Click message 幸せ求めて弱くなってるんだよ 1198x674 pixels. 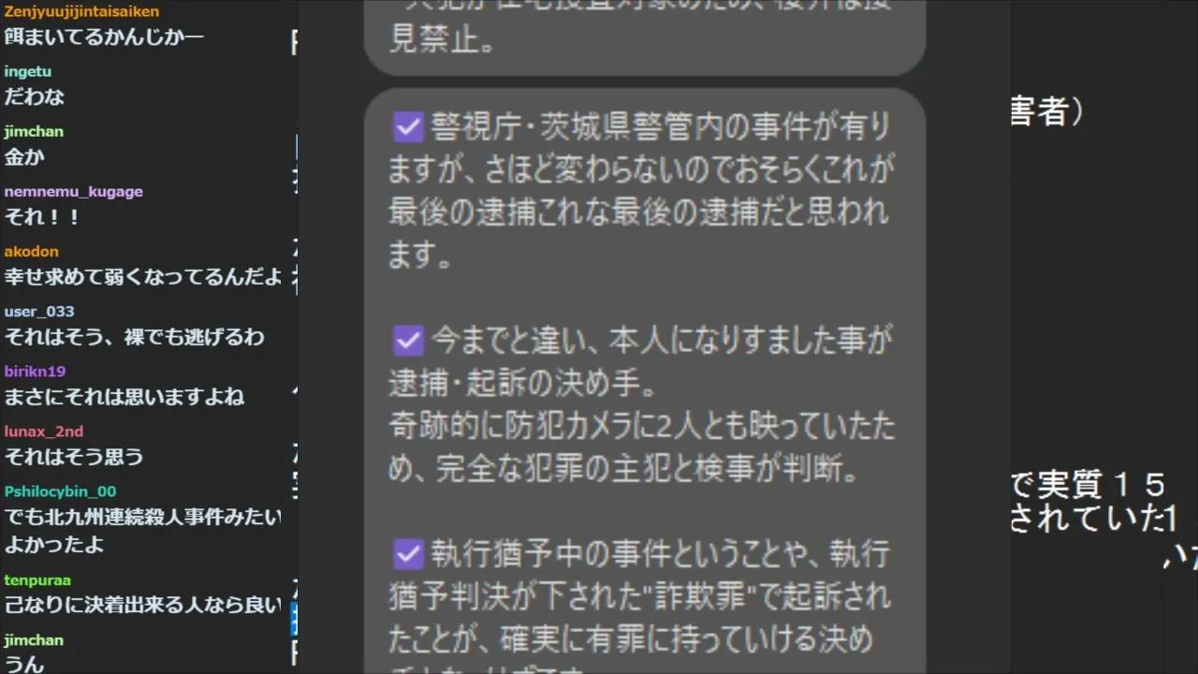point(142,276)
